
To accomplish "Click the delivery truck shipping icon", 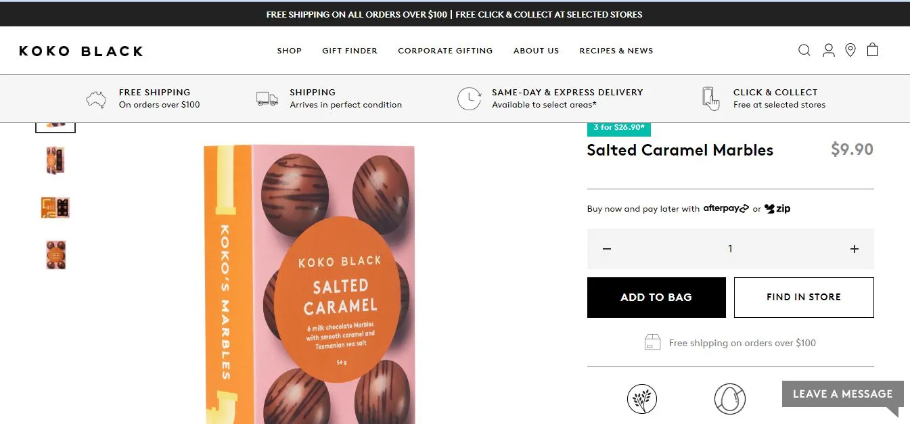I will point(267,99).
